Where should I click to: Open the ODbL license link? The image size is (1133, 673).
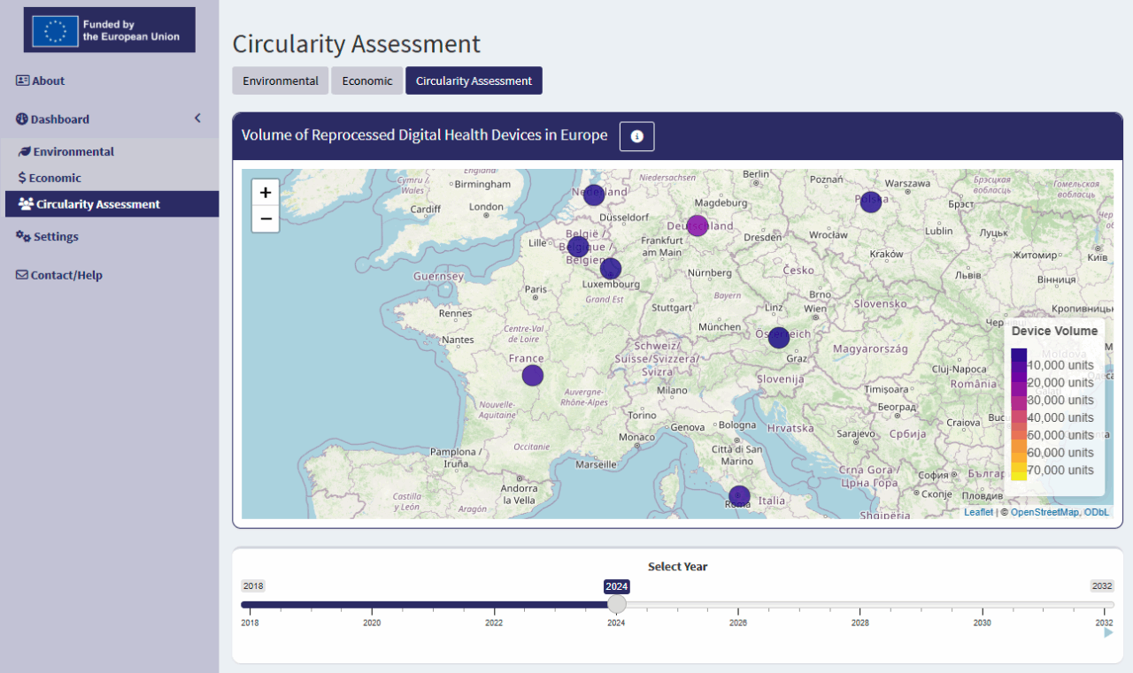[1097, 512]
